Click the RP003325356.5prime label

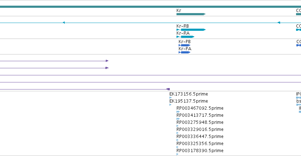pyautogui.click(x=200, y=144)
